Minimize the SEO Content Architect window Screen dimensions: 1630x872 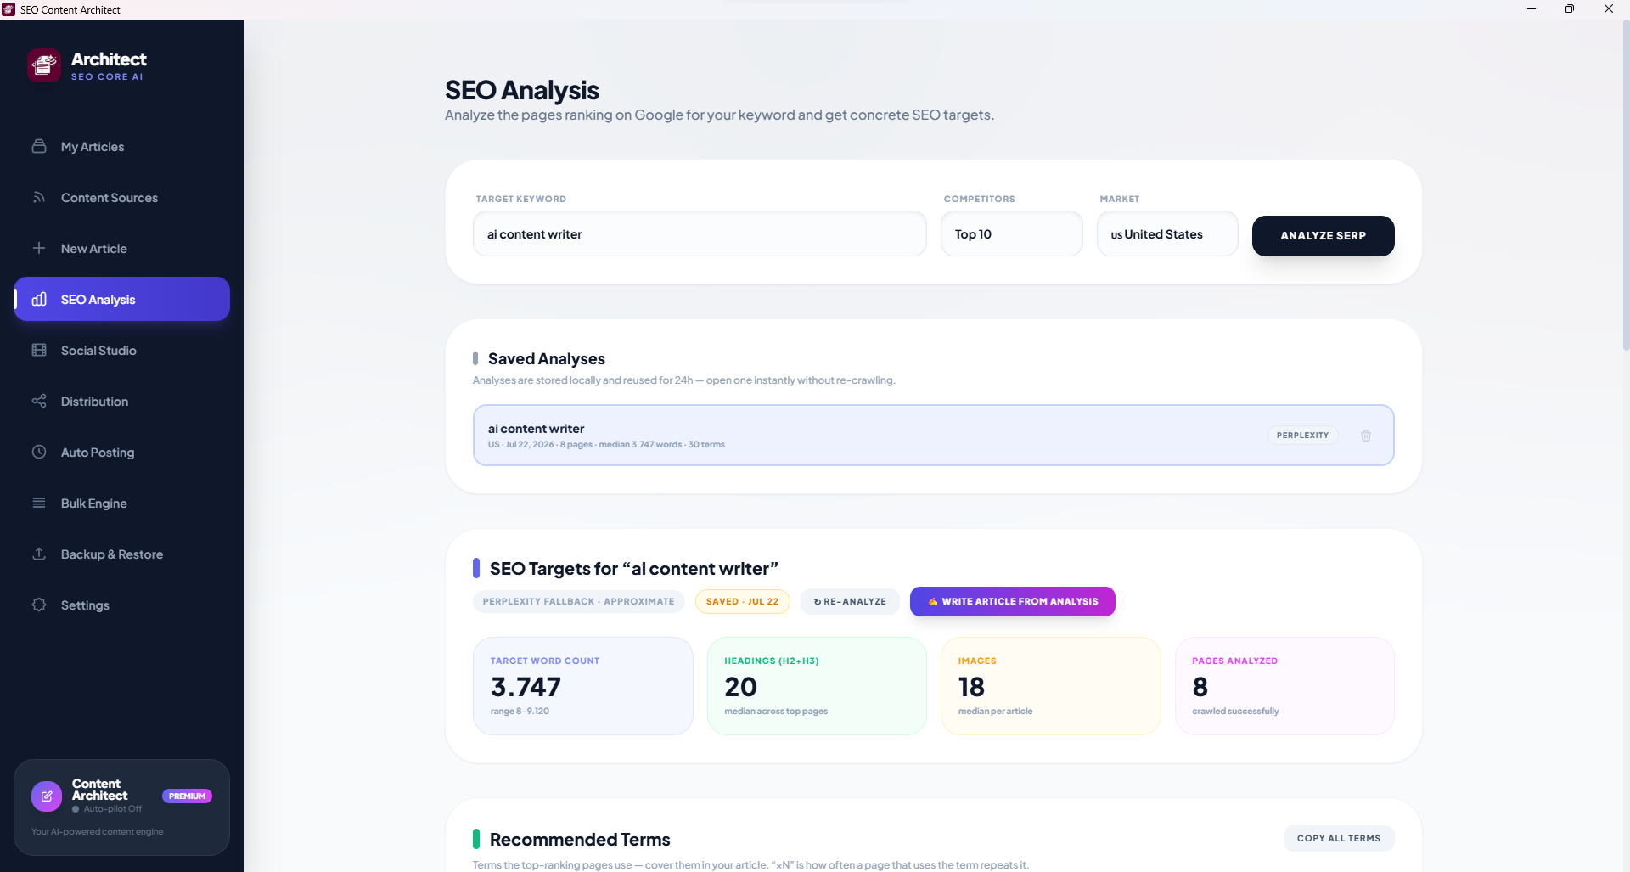1532,9
